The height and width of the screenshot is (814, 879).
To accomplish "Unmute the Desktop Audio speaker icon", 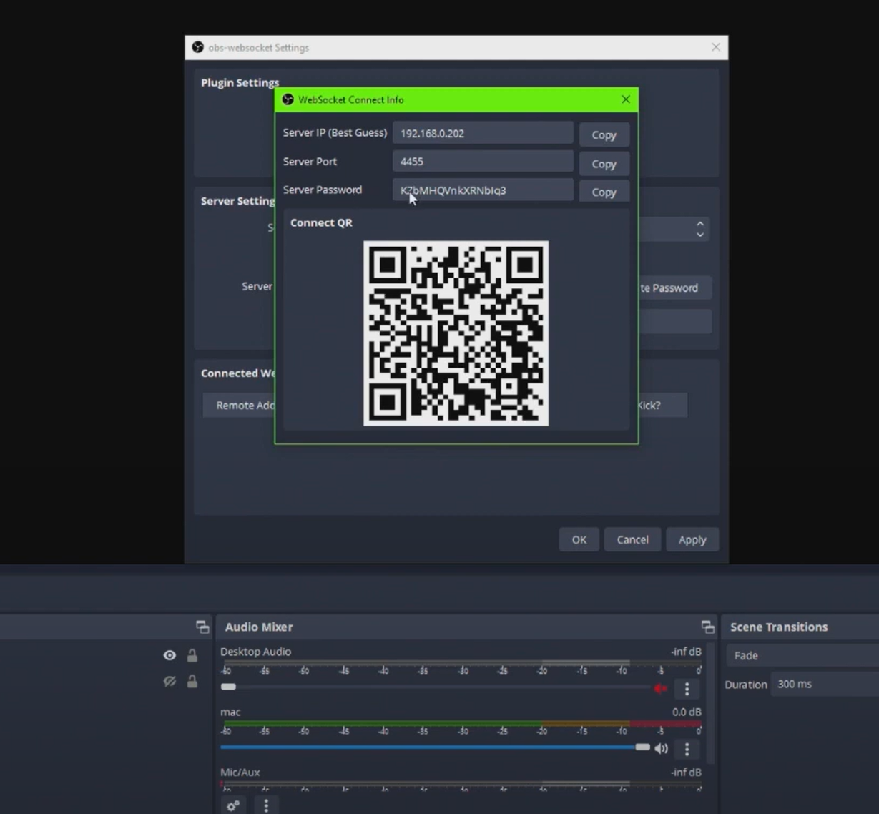I will pos(660,689).
